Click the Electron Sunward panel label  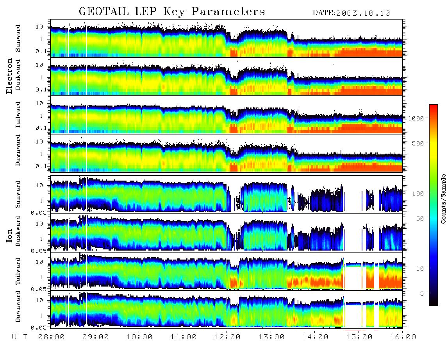[x=18, y=38]
